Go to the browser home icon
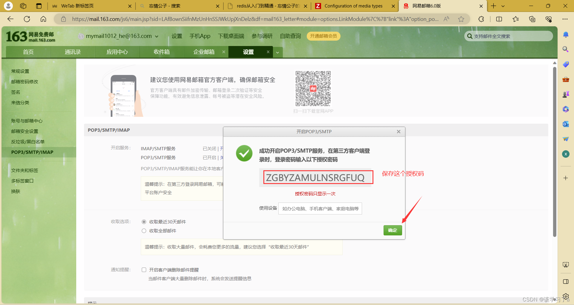This screenshot has height=305, width=574. pyautogui.click(x=43, y=19)
